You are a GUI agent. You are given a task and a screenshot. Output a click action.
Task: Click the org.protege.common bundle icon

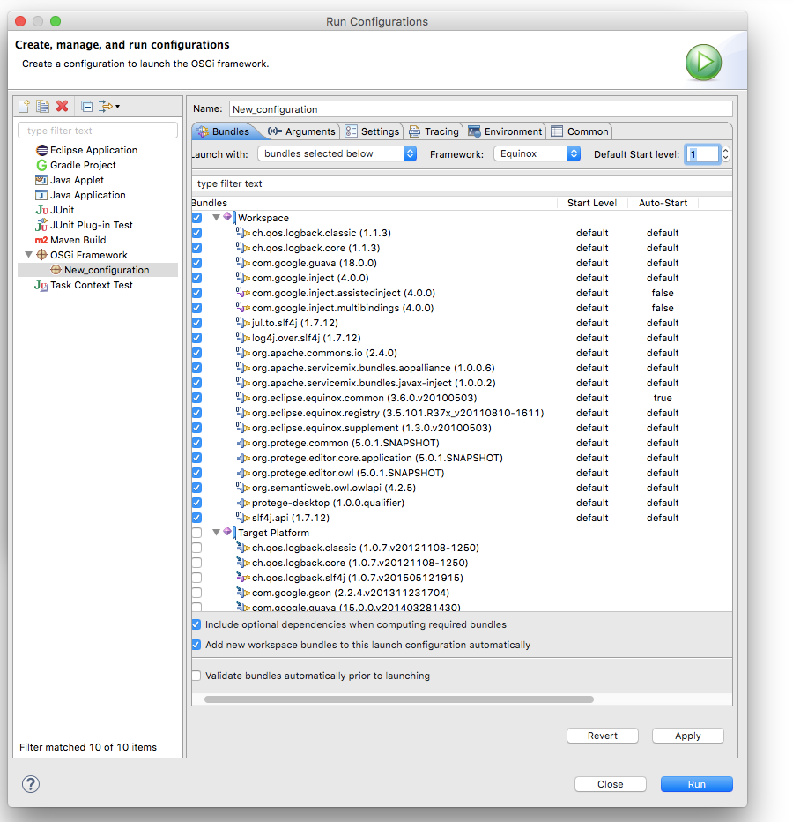[x=243, y=443]
